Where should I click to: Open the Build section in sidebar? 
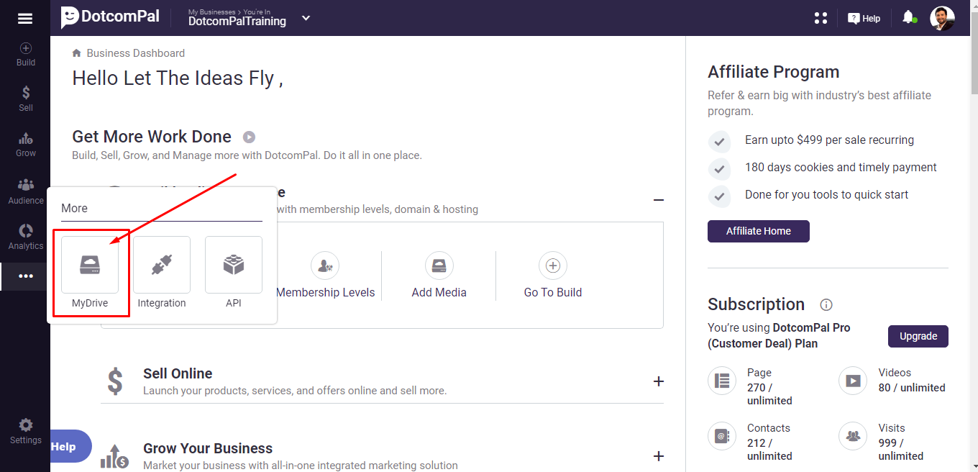25,55
